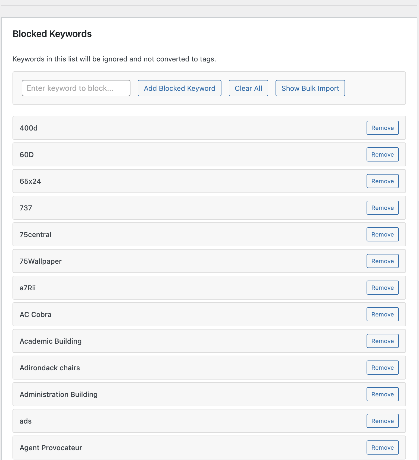Image resolution: width=419 pixels, height=460 pixels.
Task: Remove the Adirondack chairs entry
Action: coord(382,368)
